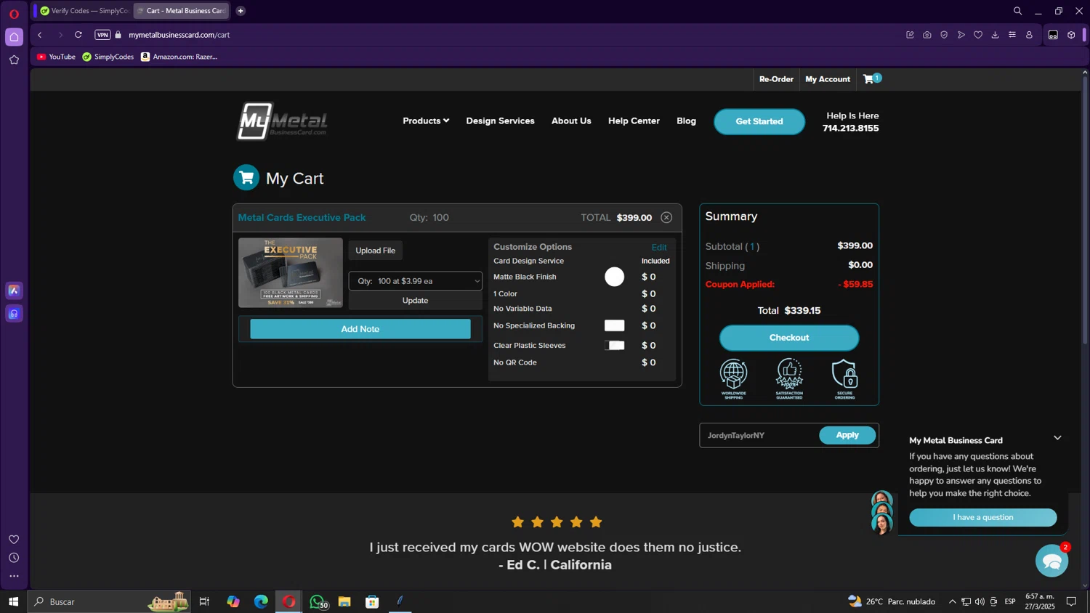Click the No Specialized Backing swatch

coord(614,325)
